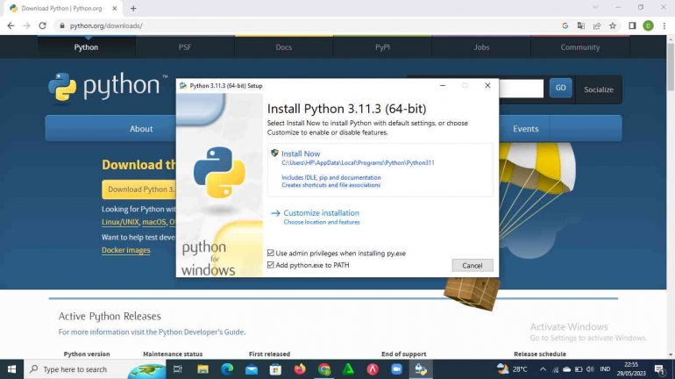Screen dimensions: 675x379
Task: Open the Docs top navigation tab
Action: (284, 47)
